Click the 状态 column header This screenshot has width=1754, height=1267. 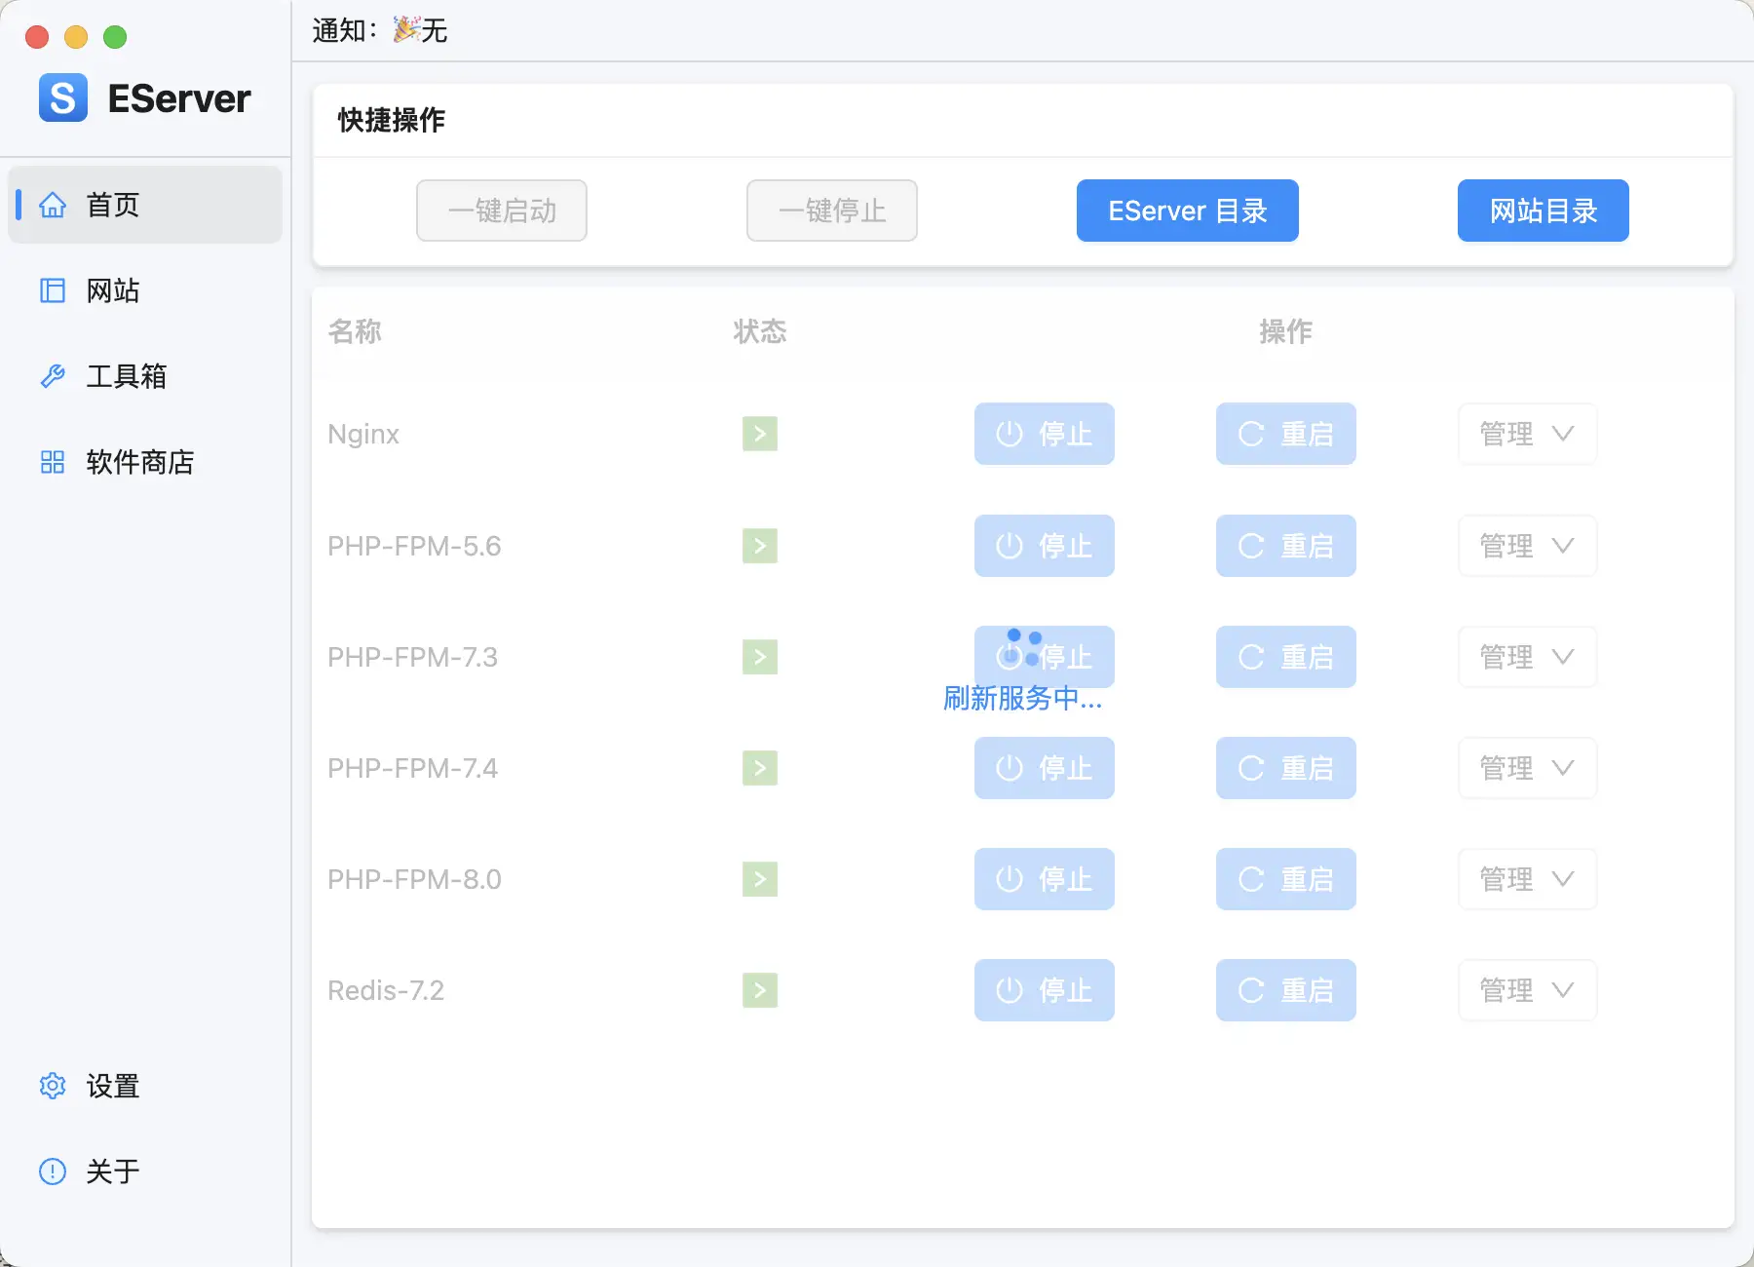760,331
